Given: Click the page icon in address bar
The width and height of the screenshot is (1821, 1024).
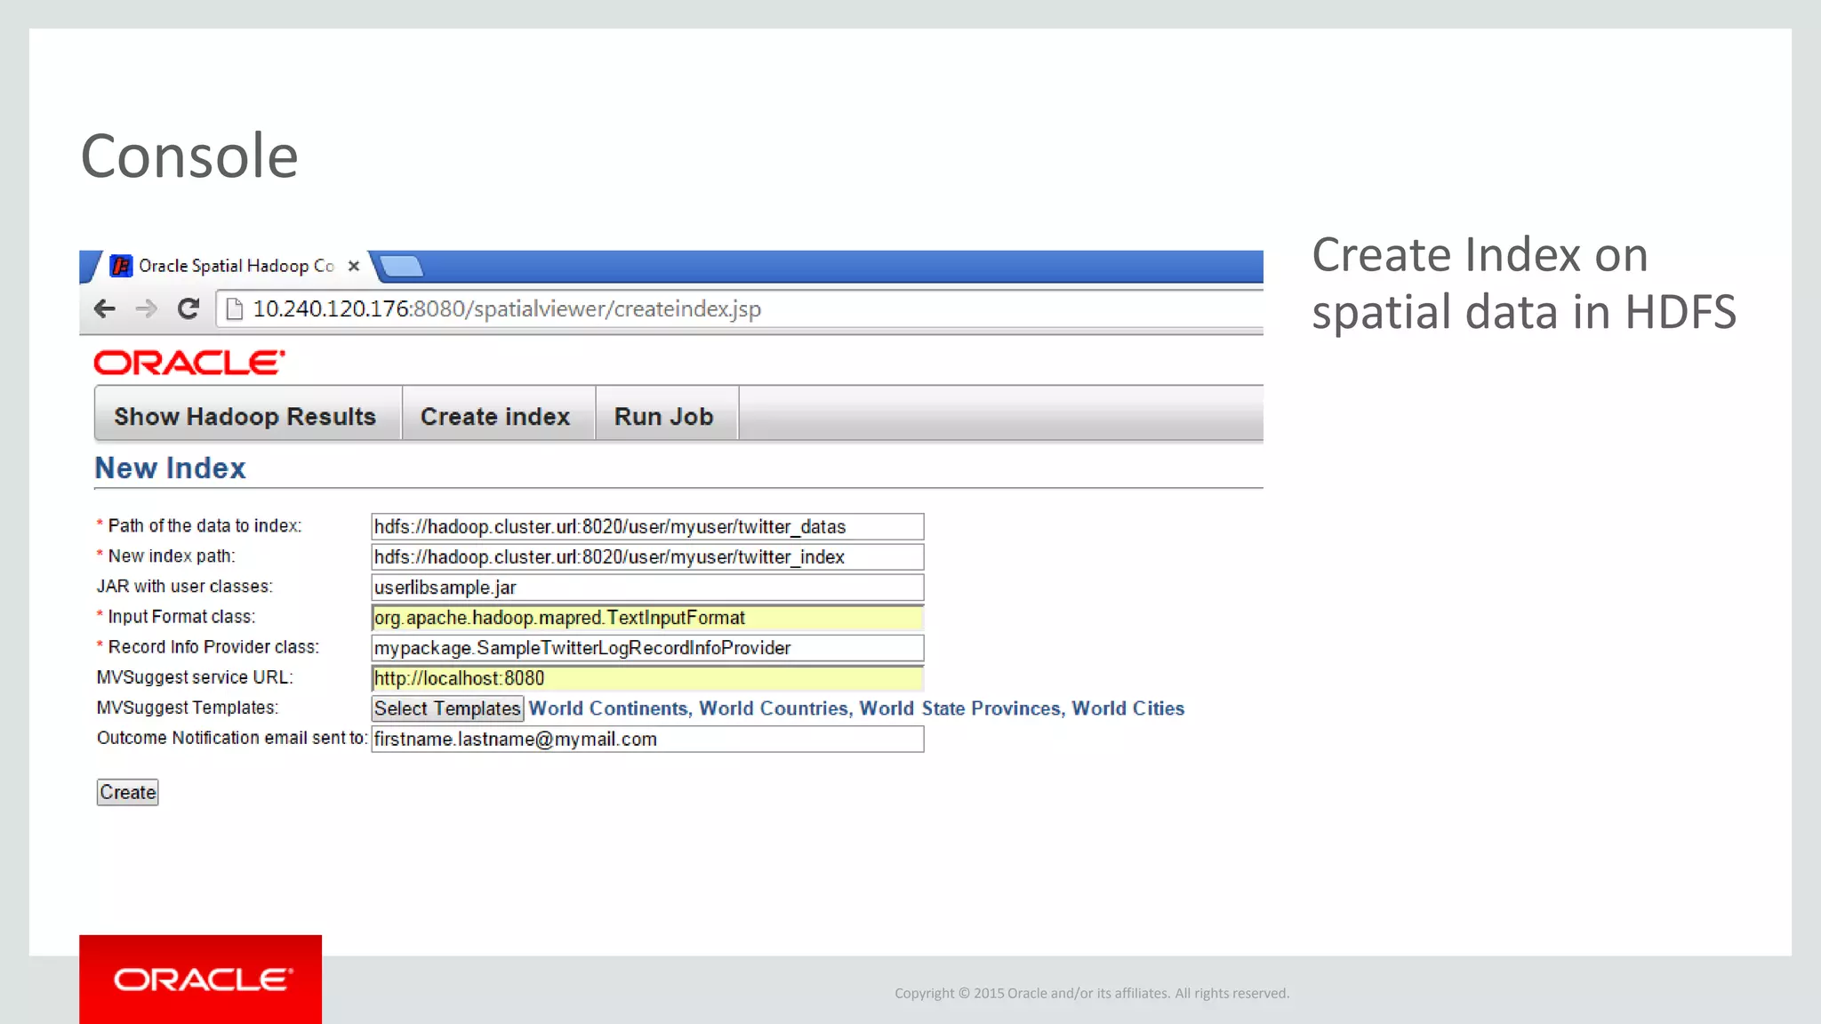Looking at the screenshot, I should click(x=235, y=308).
